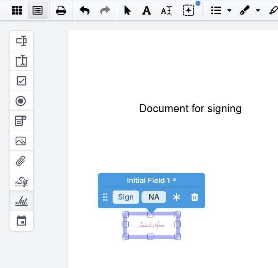278x268 pixels.
Task: Click the bottom-middle resize handle of initial field
Action: tap(151, 237)
